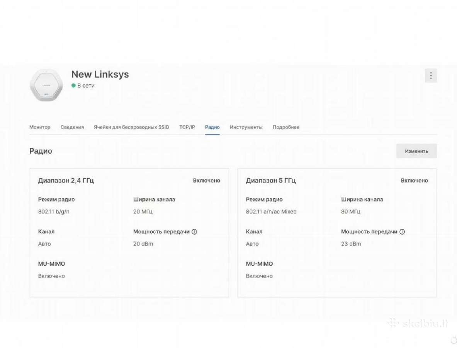The width and height of the screenshot is (457, 348).
Task: Click the Диапазон 5 ГГц heading
Action: coord(271,181)
